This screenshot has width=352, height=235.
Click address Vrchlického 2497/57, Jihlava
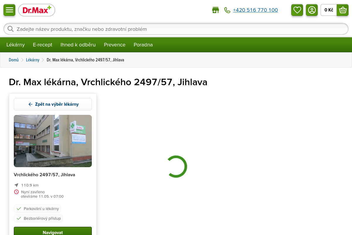coord(44,174)
